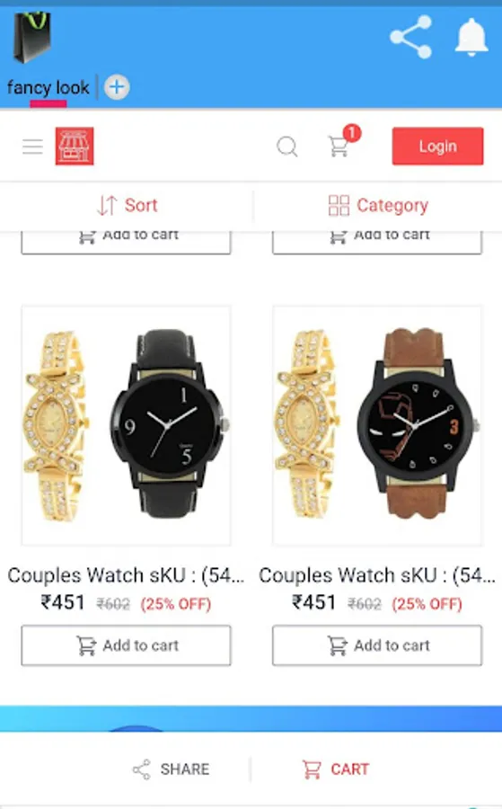
Task: Open search with magnifier icon
Action: [287, 147]
